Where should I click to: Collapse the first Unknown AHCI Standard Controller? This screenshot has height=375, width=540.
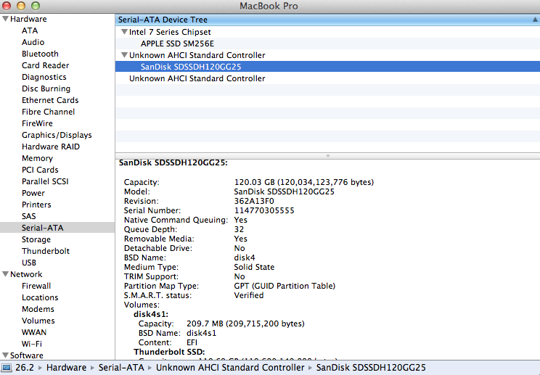[124, 54]
